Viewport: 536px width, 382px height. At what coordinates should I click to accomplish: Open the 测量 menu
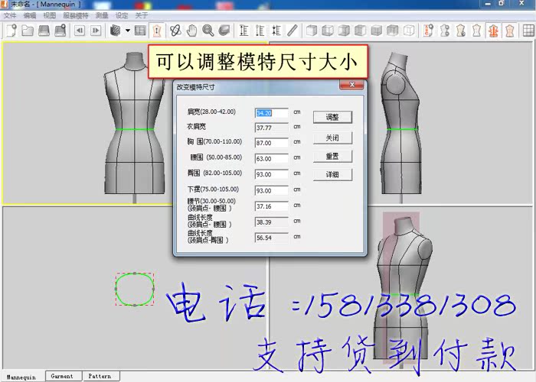(102, 15)
